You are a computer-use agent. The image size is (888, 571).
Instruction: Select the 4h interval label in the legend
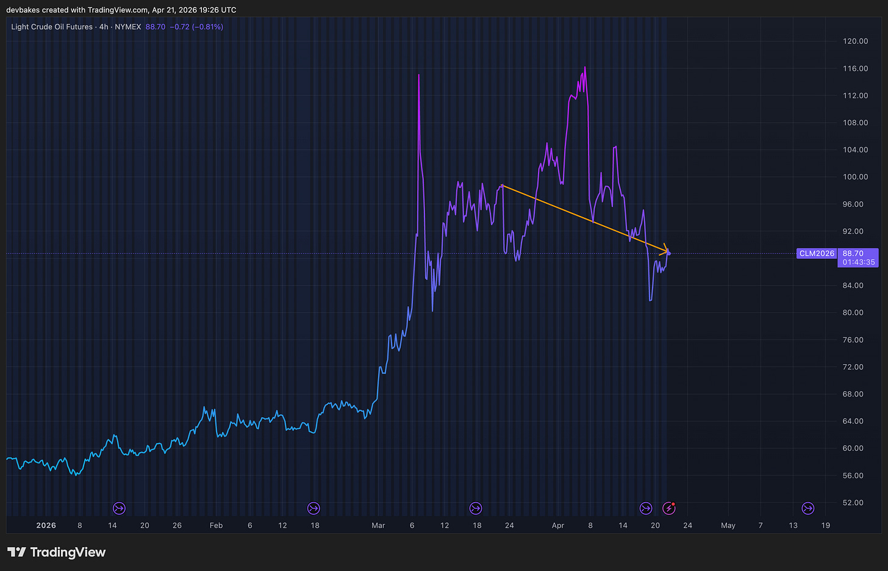coord(103,27)
